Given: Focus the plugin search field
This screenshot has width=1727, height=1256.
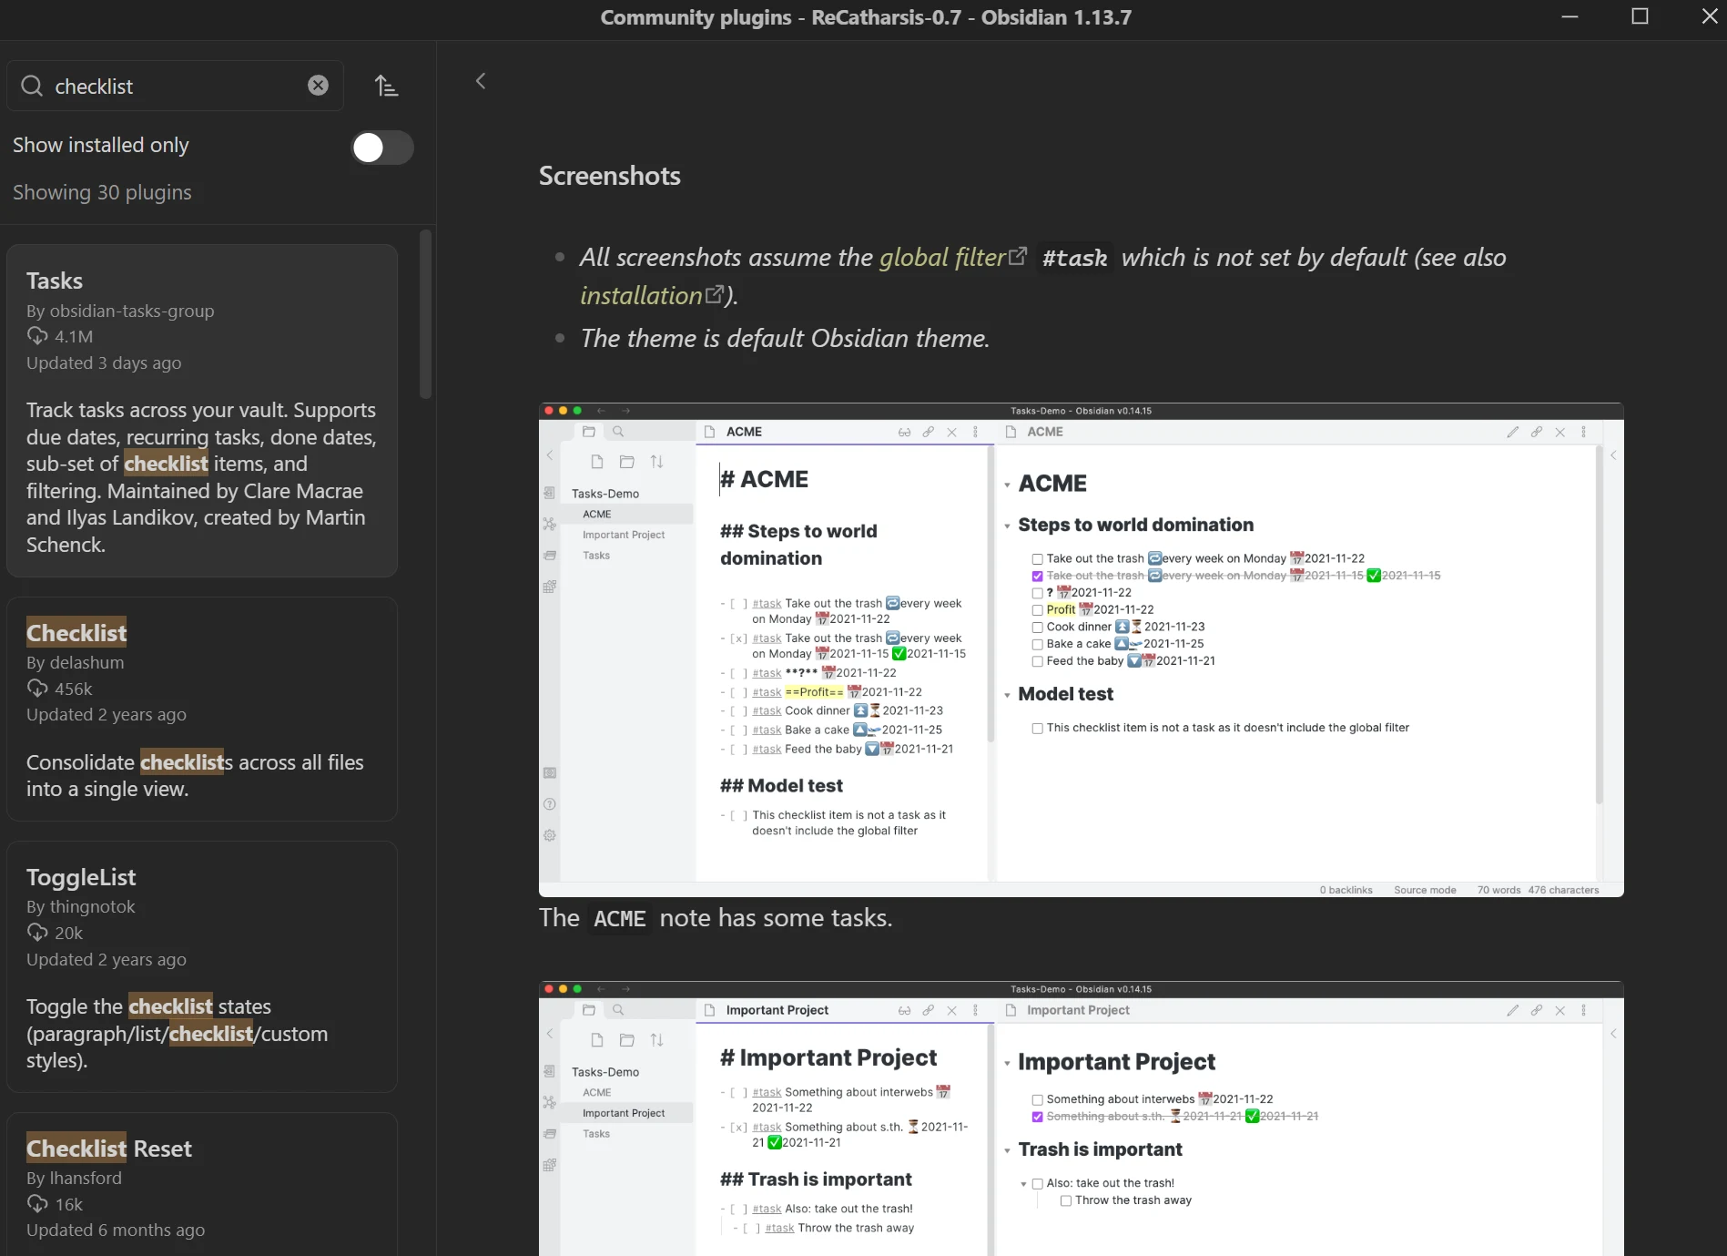Looking at the screenshot, I should click(176, 86).
